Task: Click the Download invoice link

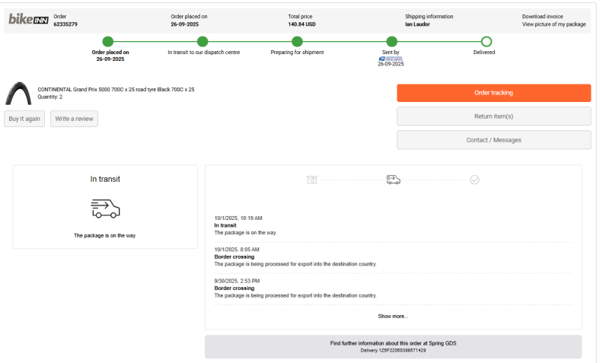Action: (544, 16)
